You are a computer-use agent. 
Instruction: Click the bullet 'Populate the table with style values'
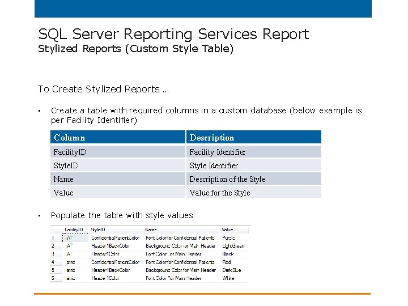(x=122, y=215)
